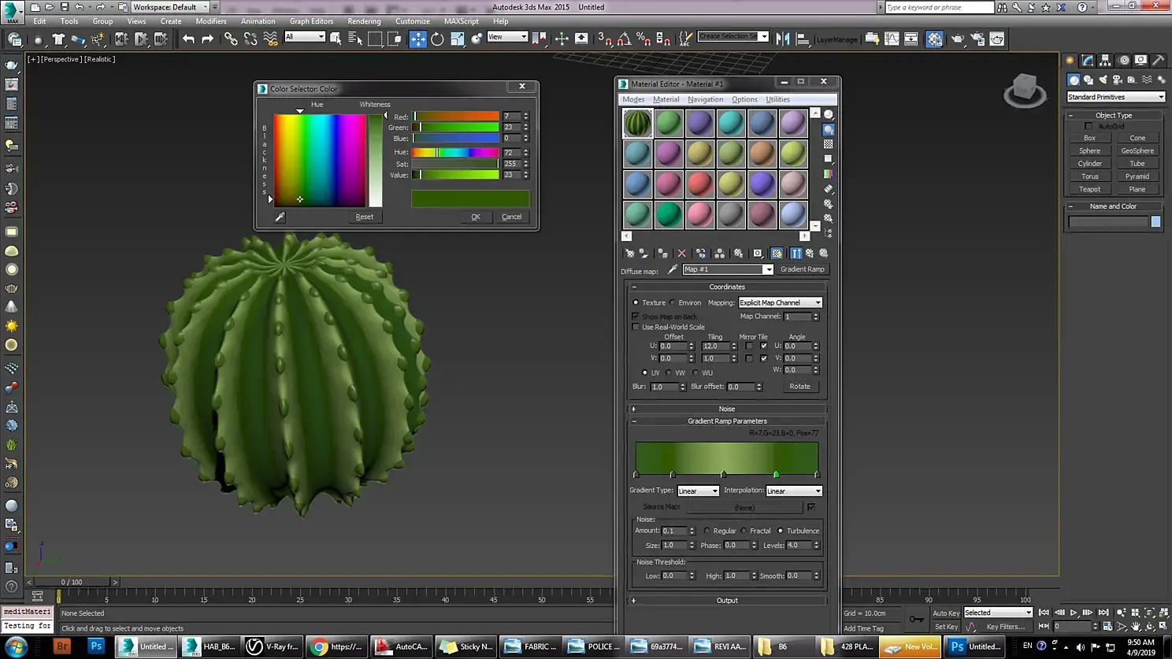1172x659 pixels.
Task: Click the Mirror tool icon in main toolbar
Action: 782,39
